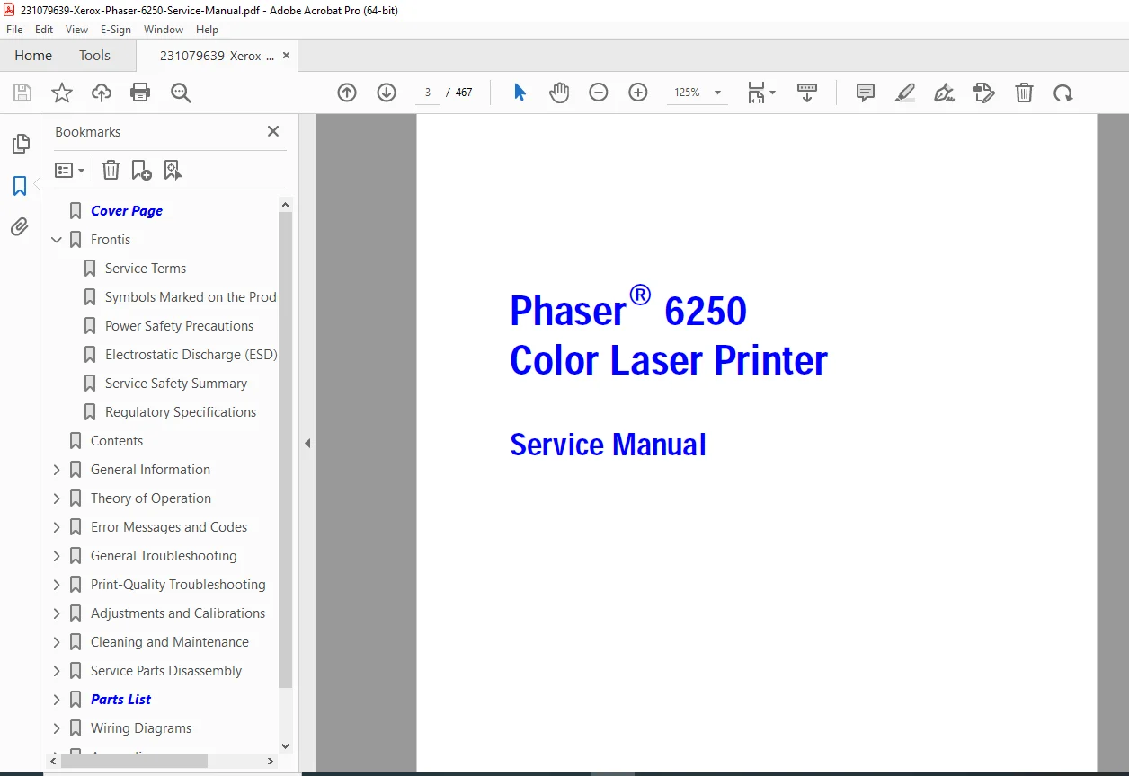The height and width of the screenshot is (776, 1129).
Task: Go to the Contents bookmark
Action: click(117, 441)
